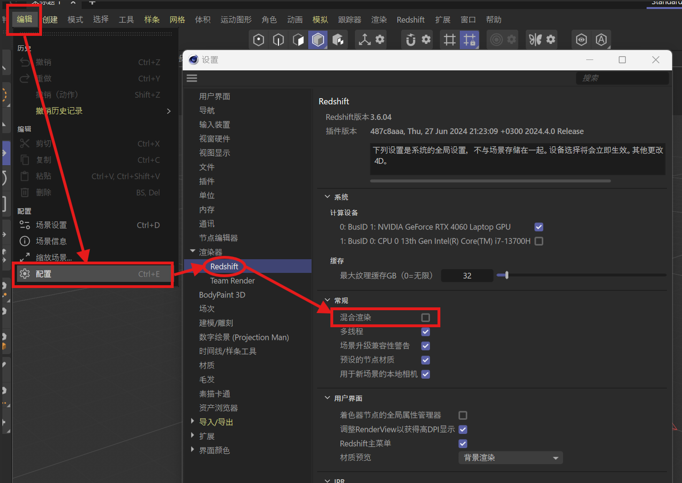682x483 pixels.
Task: Select BodyPaint 3D in the settings list
Action: (x=222, y=295)
